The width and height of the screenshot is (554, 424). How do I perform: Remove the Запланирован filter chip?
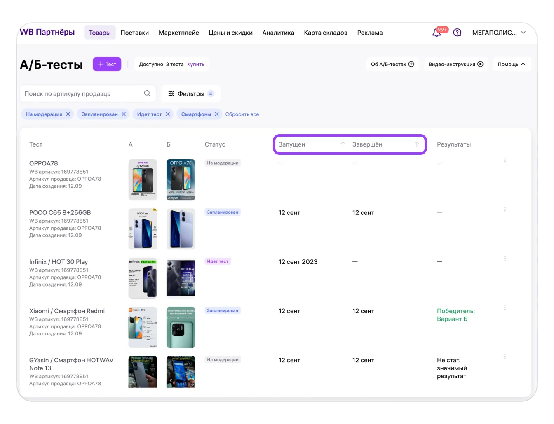tap(124, 114)
